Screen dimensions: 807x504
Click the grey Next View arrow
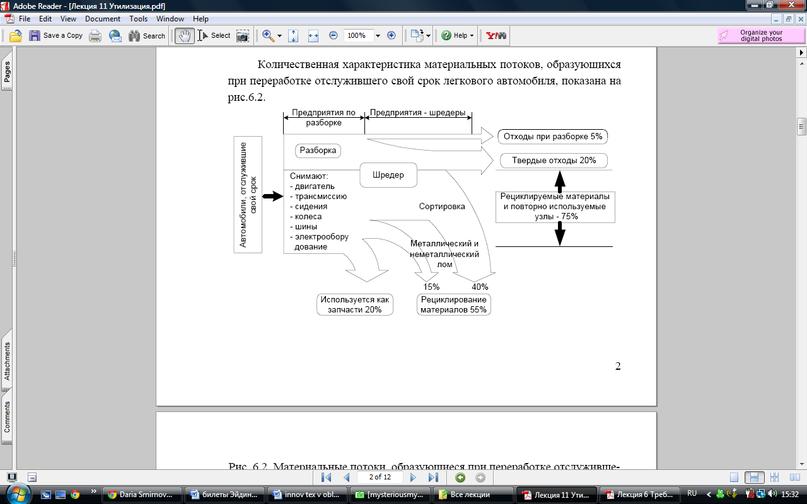[x=480, y=478]
